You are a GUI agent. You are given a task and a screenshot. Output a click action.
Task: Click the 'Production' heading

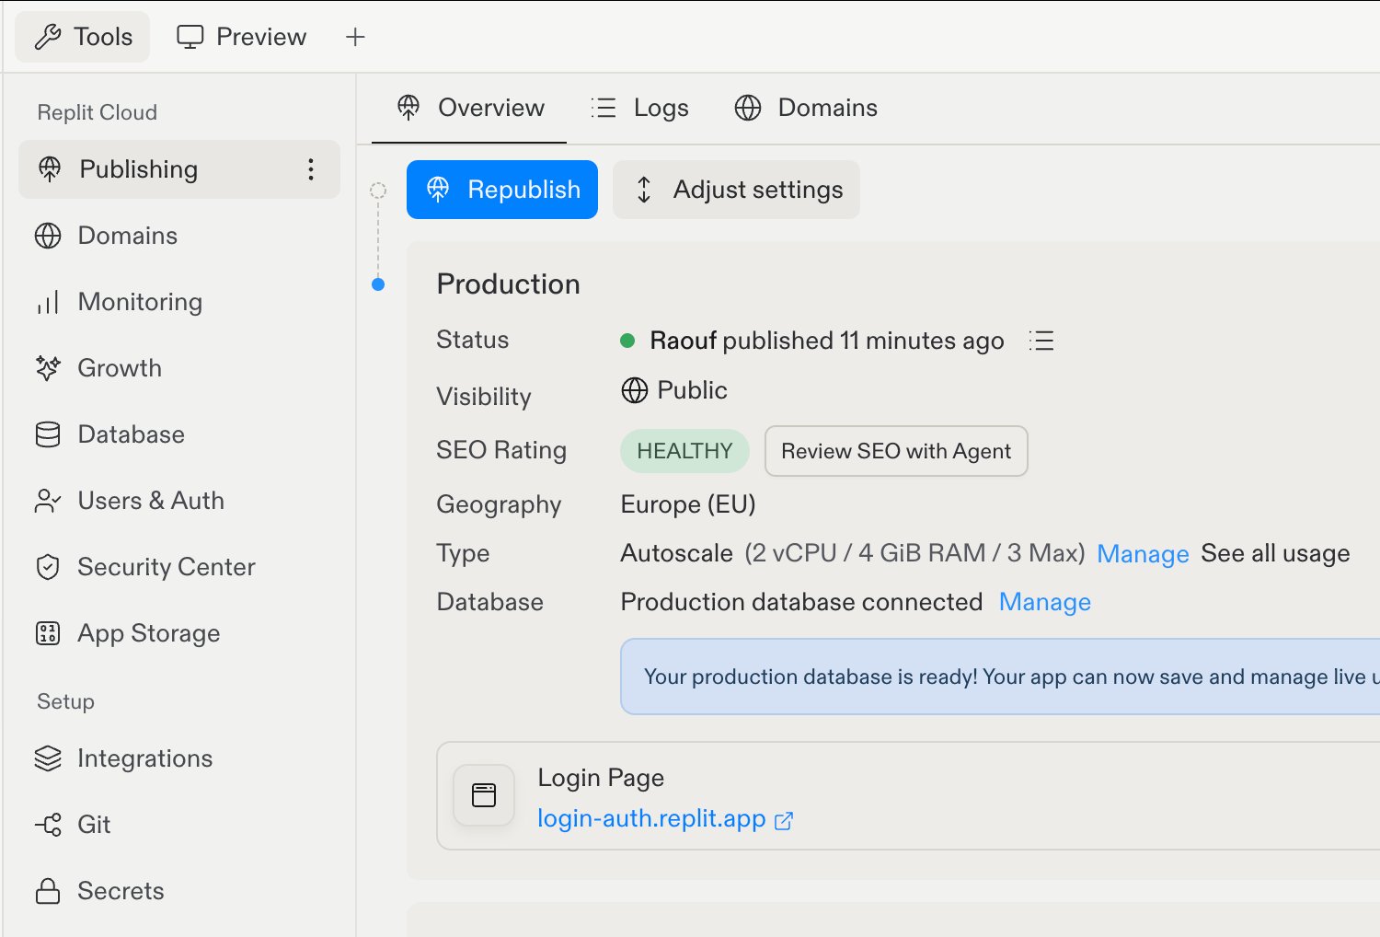click(508, 283)
